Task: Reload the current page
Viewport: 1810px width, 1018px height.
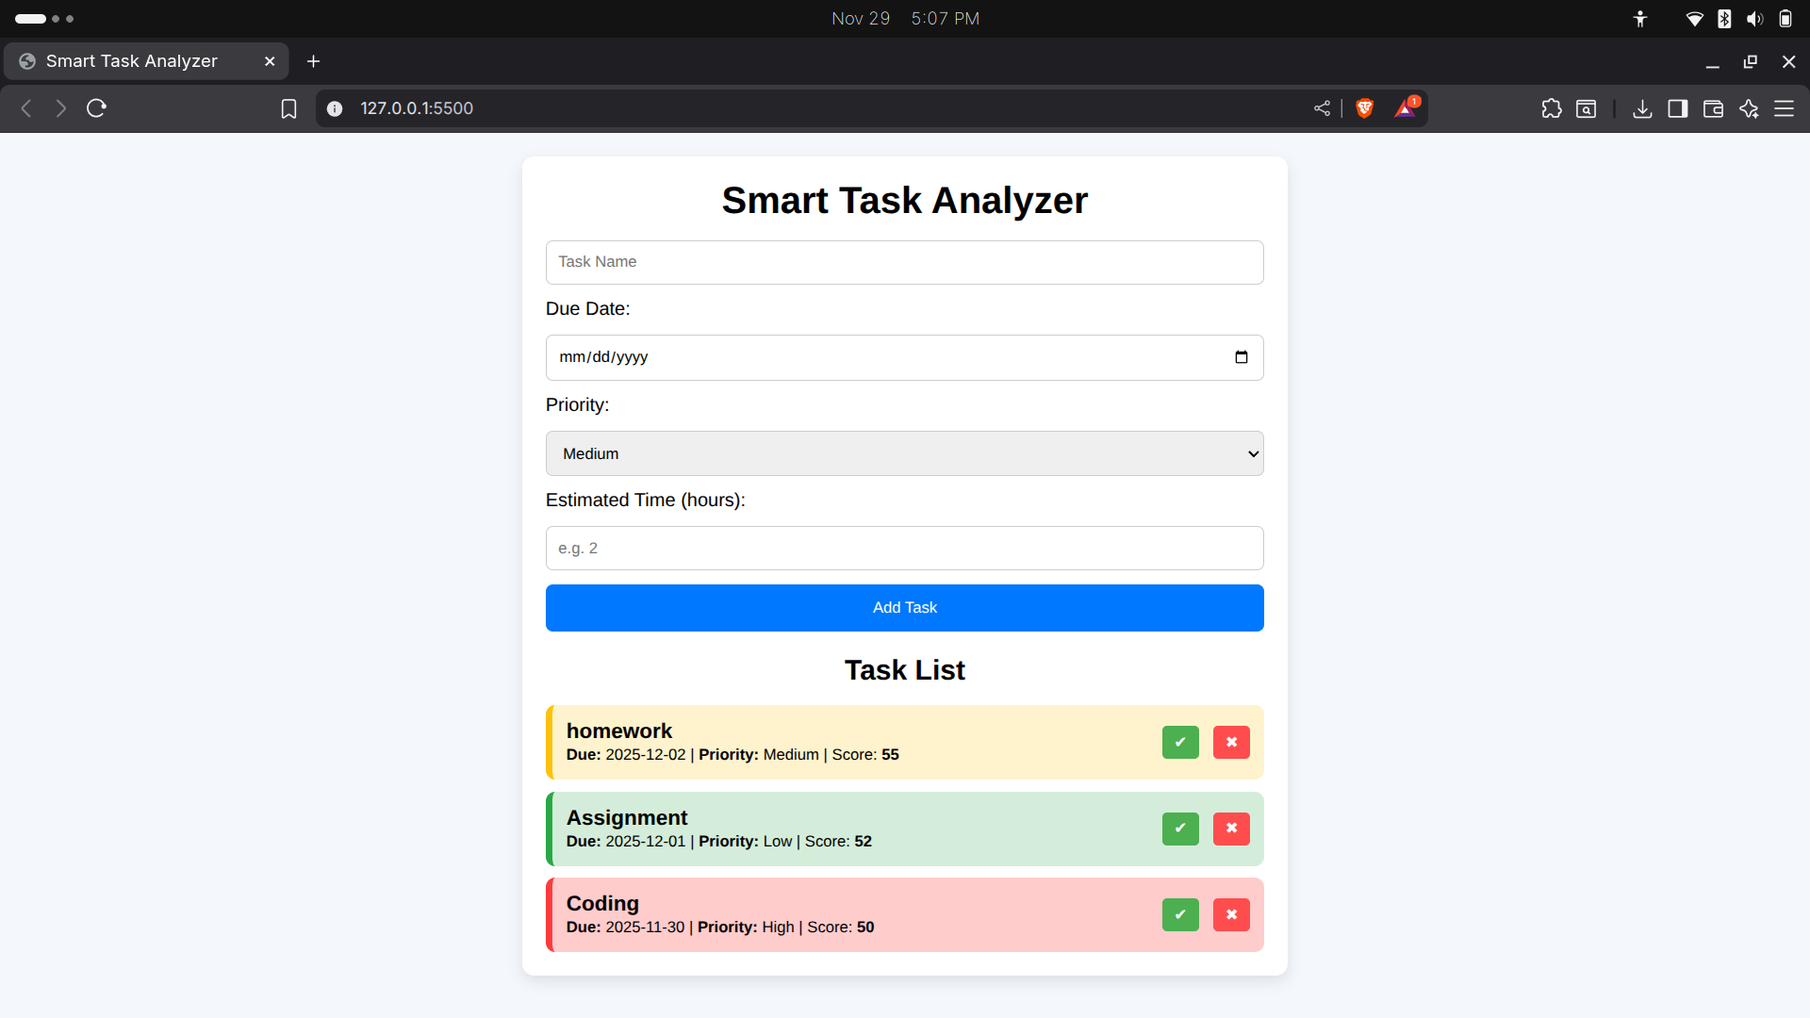Action: pos(96,108)
